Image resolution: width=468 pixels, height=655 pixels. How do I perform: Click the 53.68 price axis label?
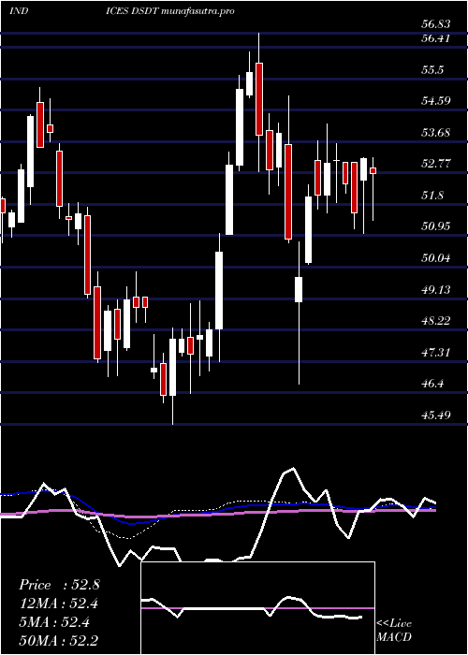435,133
